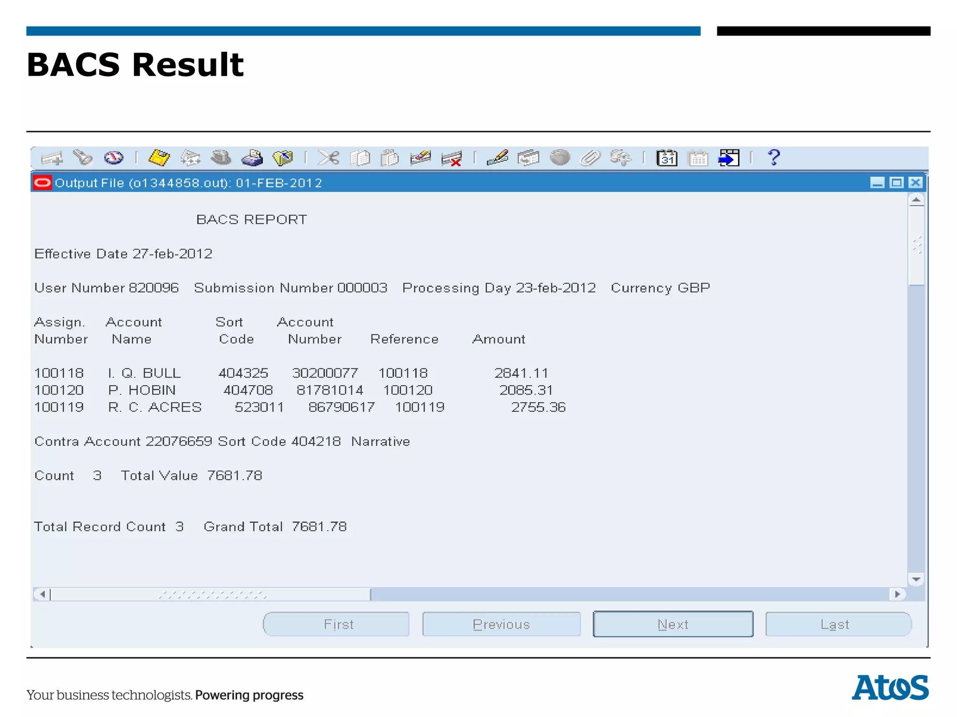Click the Close Form folder icon
This screenshot has height=717, width=957.
point(283,158)
